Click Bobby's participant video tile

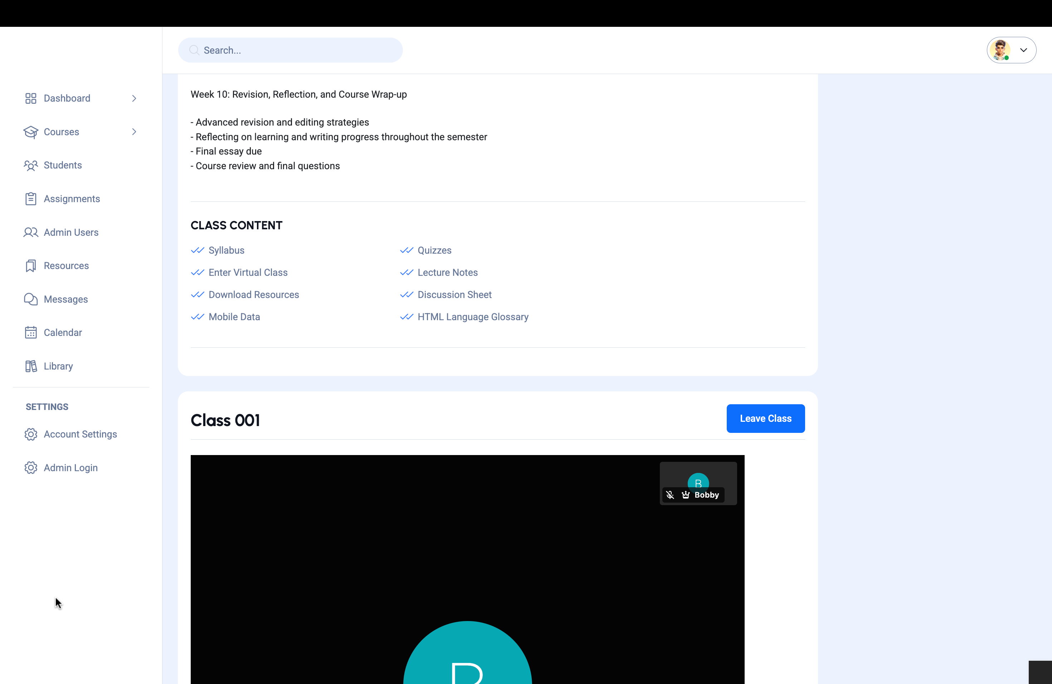698,483
